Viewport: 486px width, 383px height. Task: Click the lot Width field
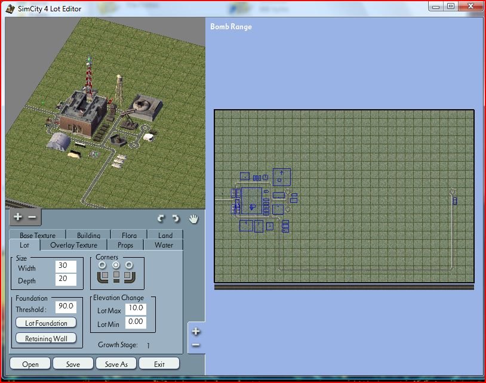tap(66, 266)
